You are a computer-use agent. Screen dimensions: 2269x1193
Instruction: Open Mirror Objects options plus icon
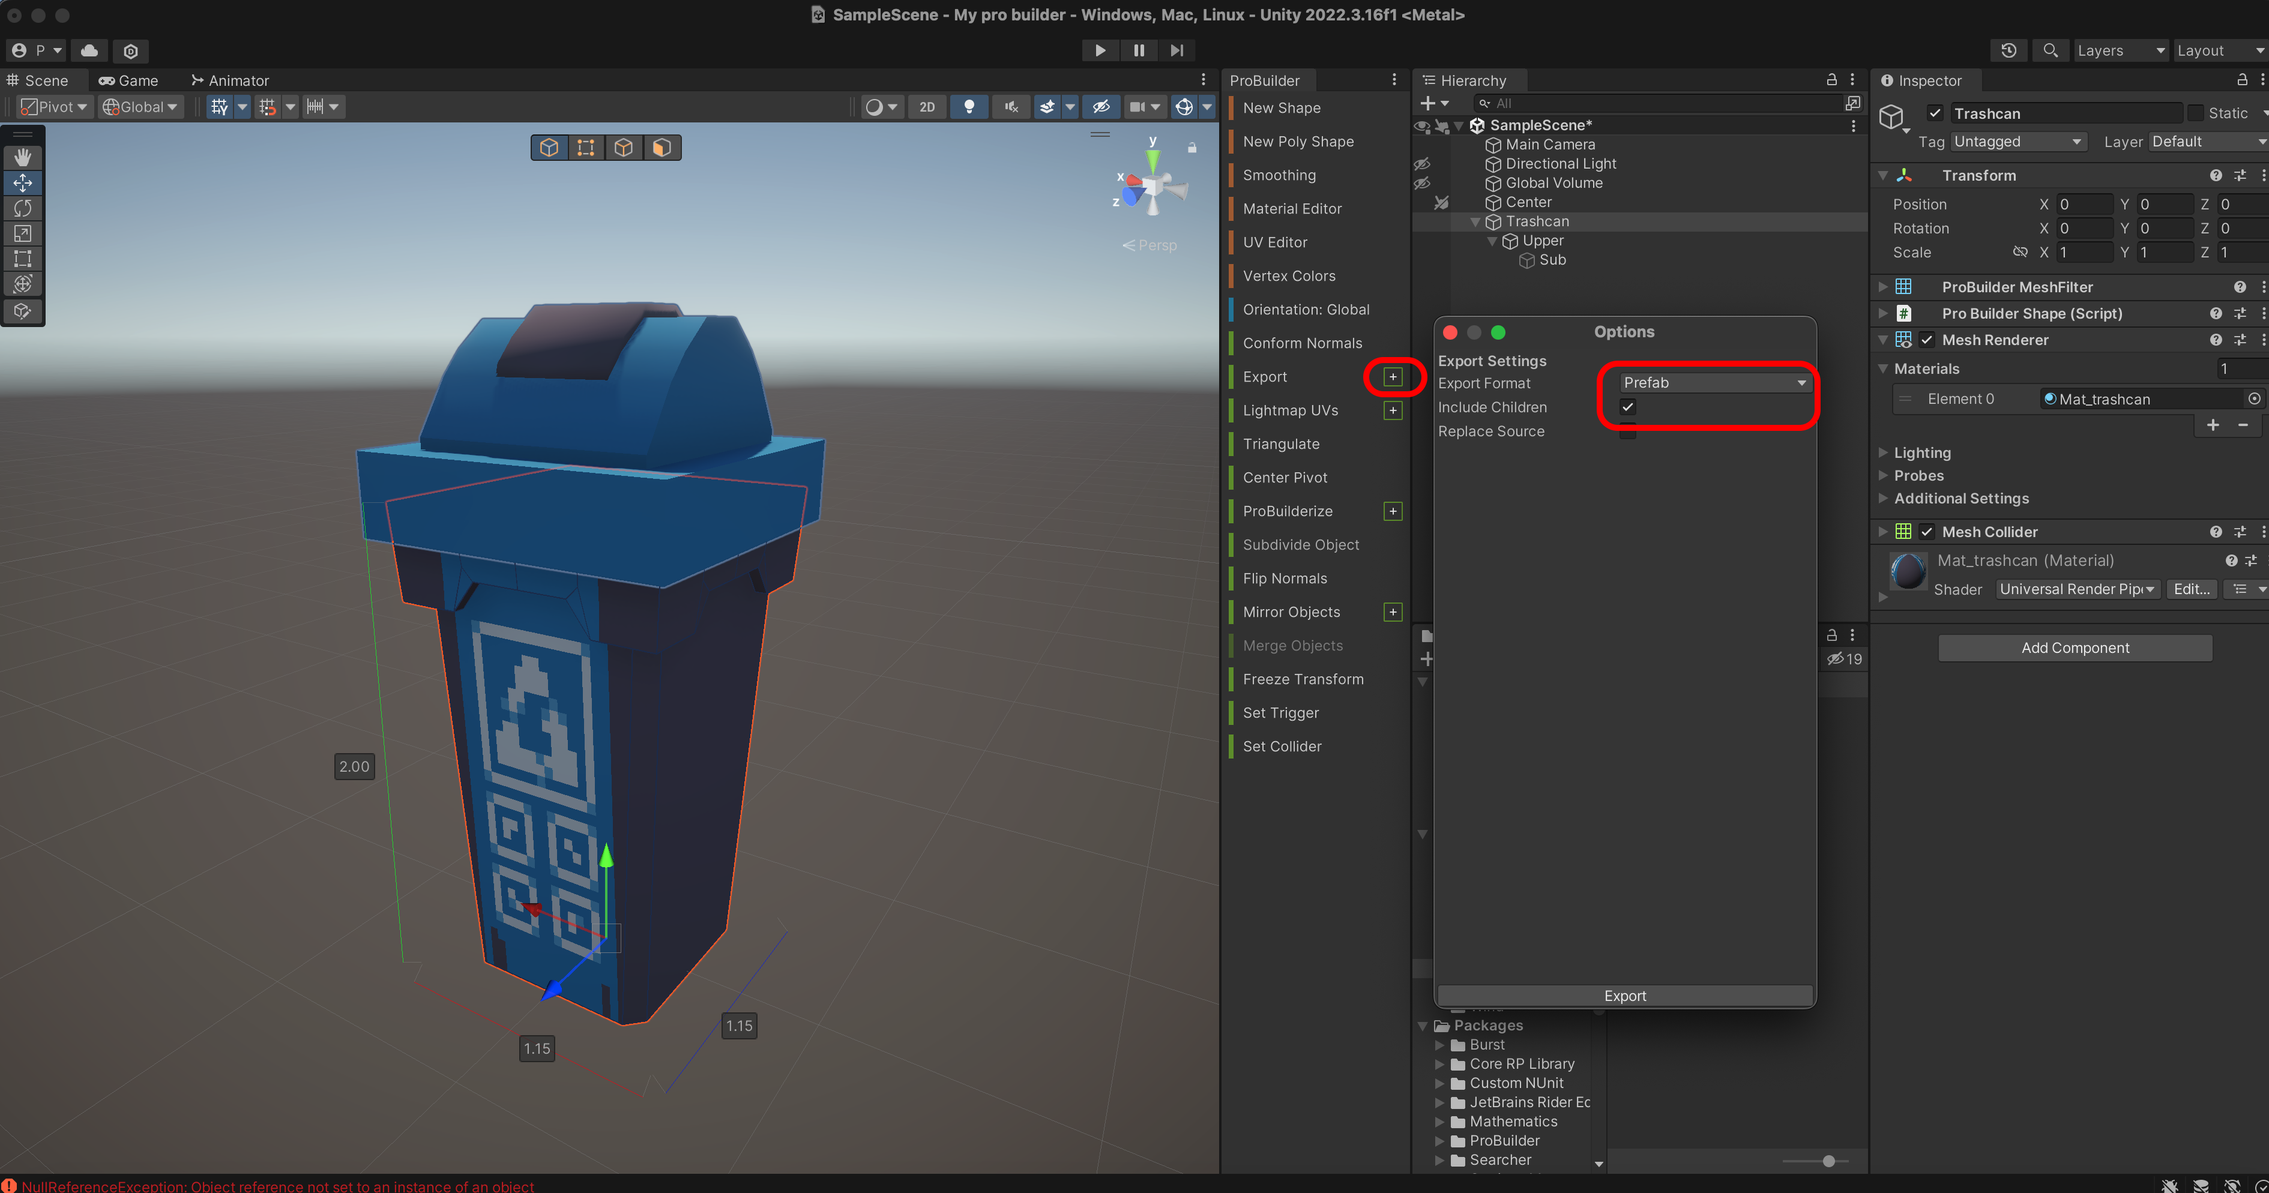1393,612
